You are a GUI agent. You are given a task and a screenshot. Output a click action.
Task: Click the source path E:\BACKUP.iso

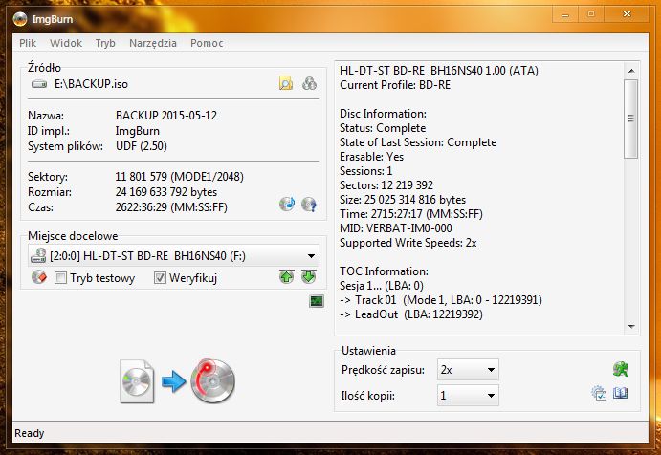tap(91, 84)
